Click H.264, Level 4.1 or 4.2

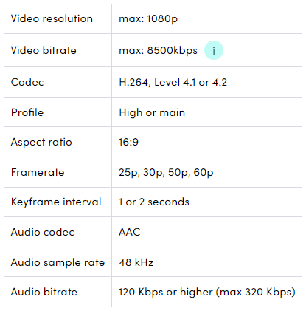click(x=173, y=82)
